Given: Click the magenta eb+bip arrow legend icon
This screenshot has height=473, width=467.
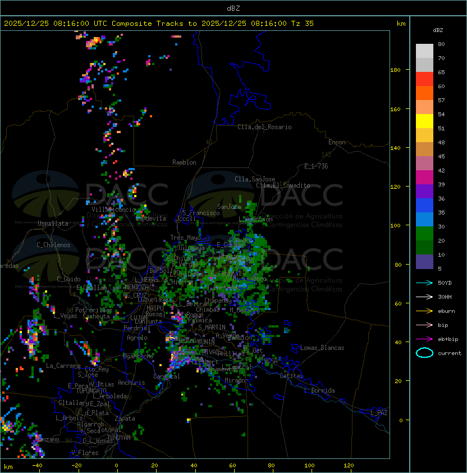Looking at the screenshot, I should coord(424,339).
